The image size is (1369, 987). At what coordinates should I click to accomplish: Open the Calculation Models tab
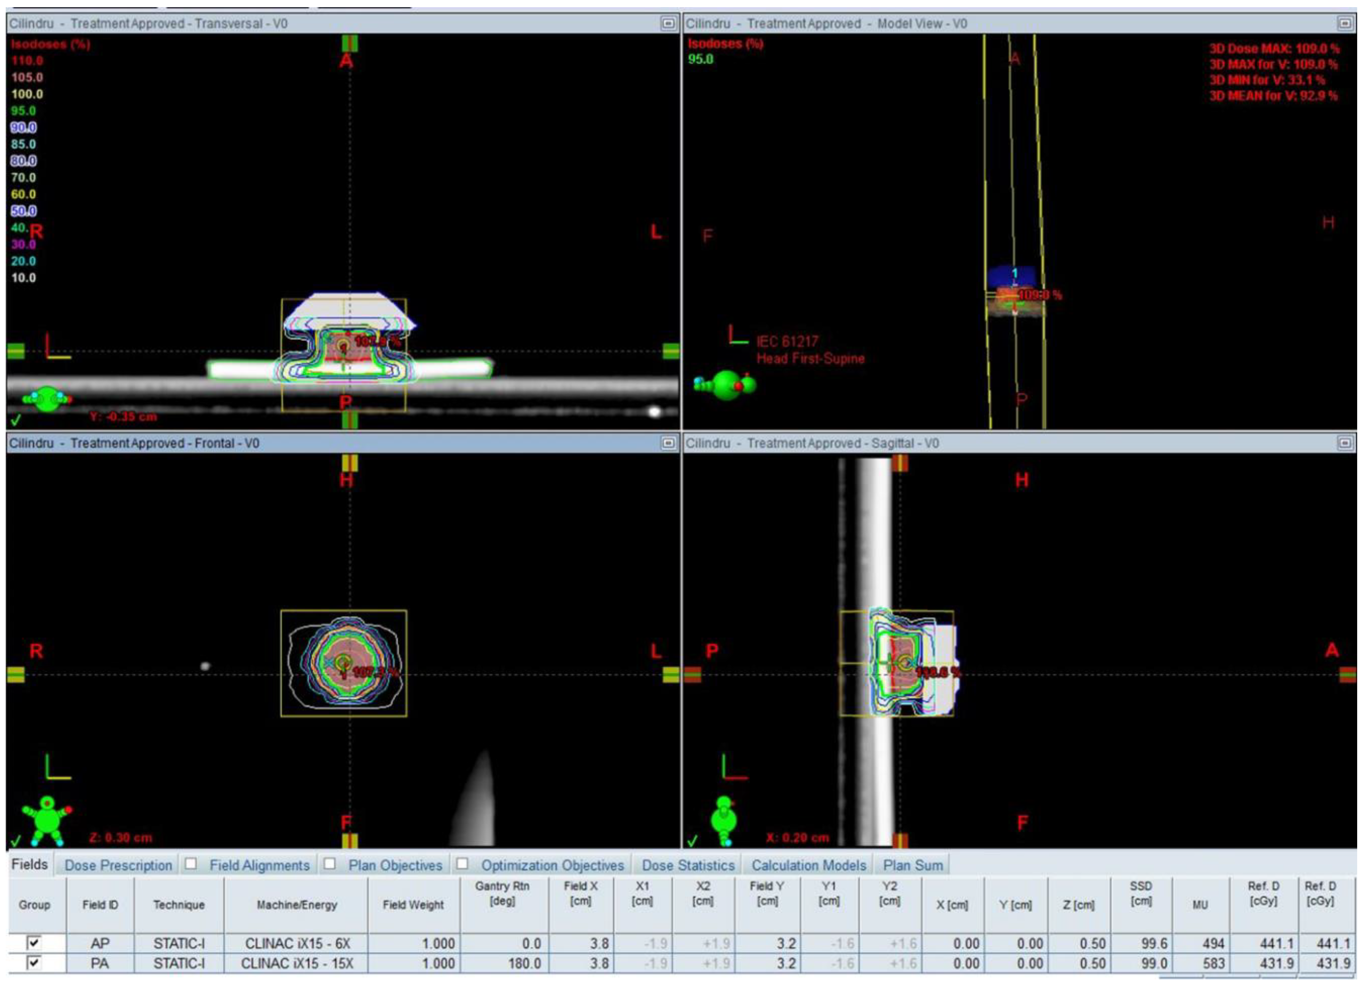[x=808, y=865]
